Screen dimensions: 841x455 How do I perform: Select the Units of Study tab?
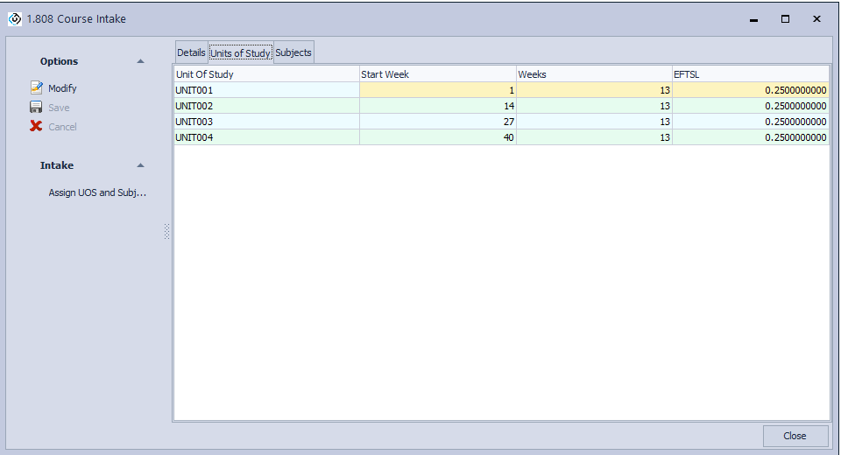pos(240,53)
